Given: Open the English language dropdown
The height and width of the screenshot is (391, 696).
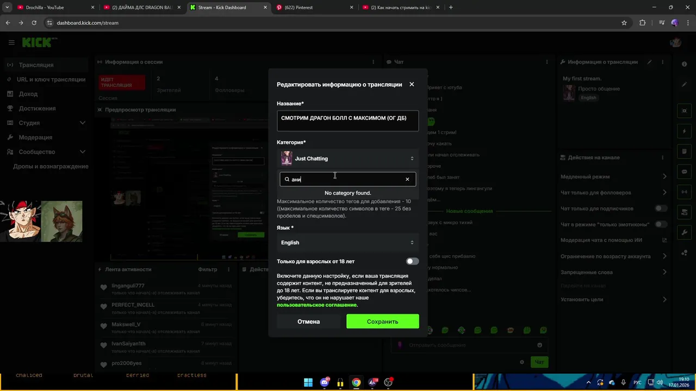Looking at the screenshot, I should (348, 243).
